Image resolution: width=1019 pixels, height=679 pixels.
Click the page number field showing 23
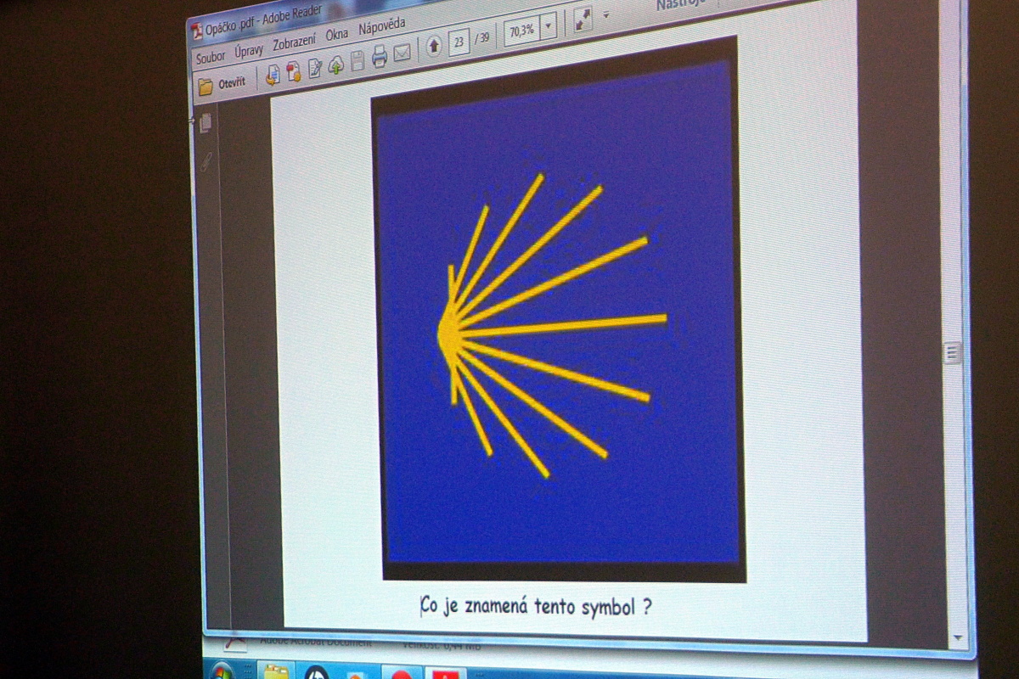[459, 41]
